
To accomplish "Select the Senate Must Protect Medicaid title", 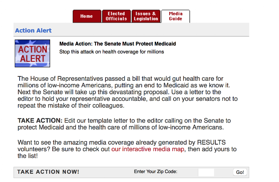I will pos(118,44).
